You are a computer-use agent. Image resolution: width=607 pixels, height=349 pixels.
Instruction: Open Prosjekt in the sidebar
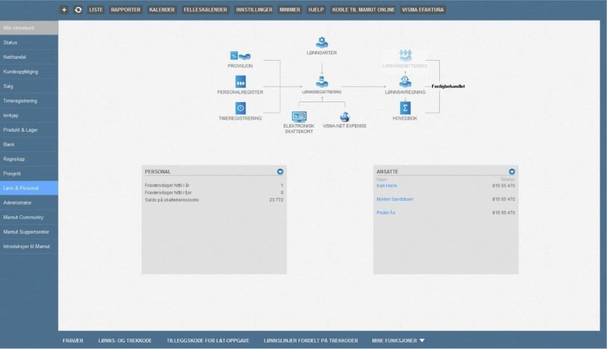[x=29, y=173]
